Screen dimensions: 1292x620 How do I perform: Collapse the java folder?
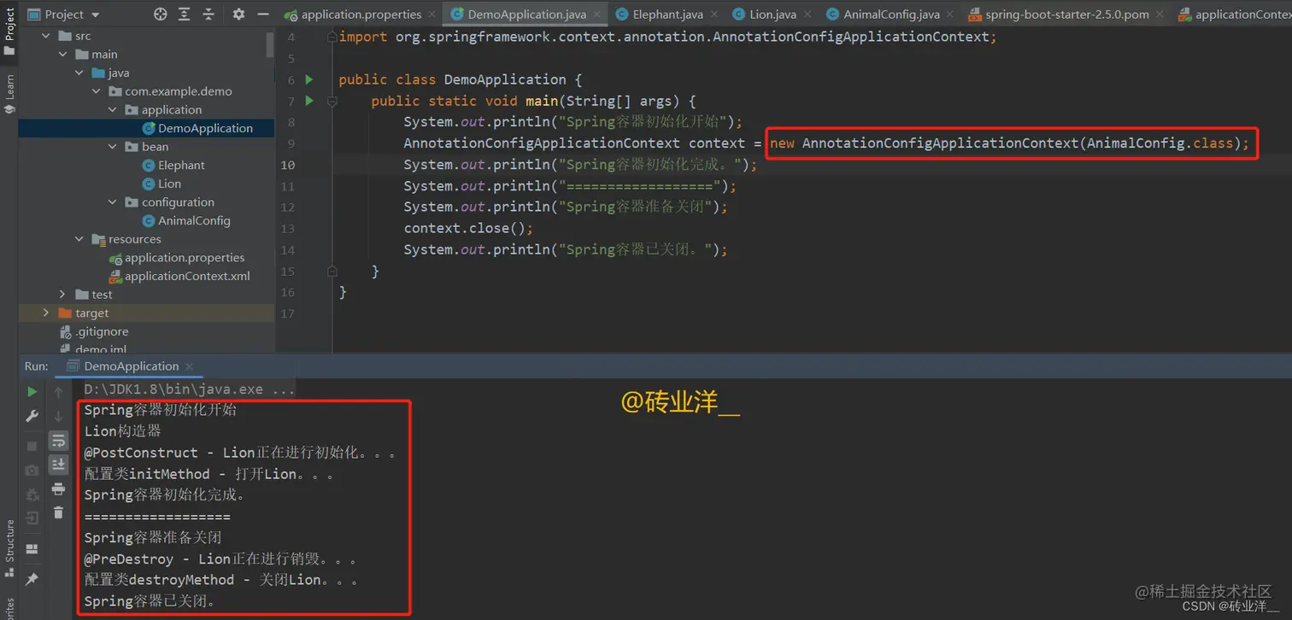click(x=79, y=73)
